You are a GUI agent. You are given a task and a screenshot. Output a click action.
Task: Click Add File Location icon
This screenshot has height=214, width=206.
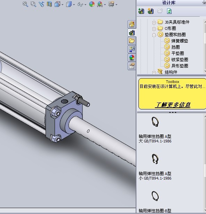click(x=151, y=11)
